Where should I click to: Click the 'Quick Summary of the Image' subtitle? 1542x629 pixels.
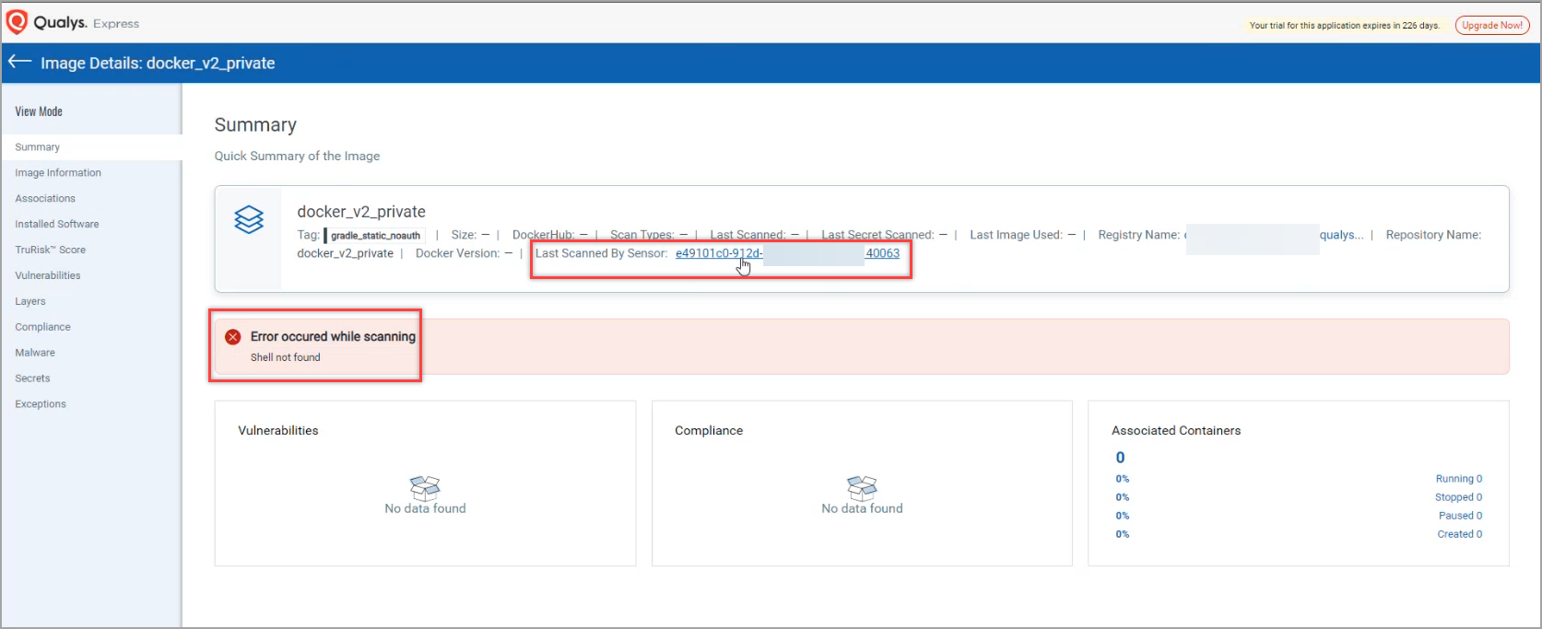coord(297,157)
